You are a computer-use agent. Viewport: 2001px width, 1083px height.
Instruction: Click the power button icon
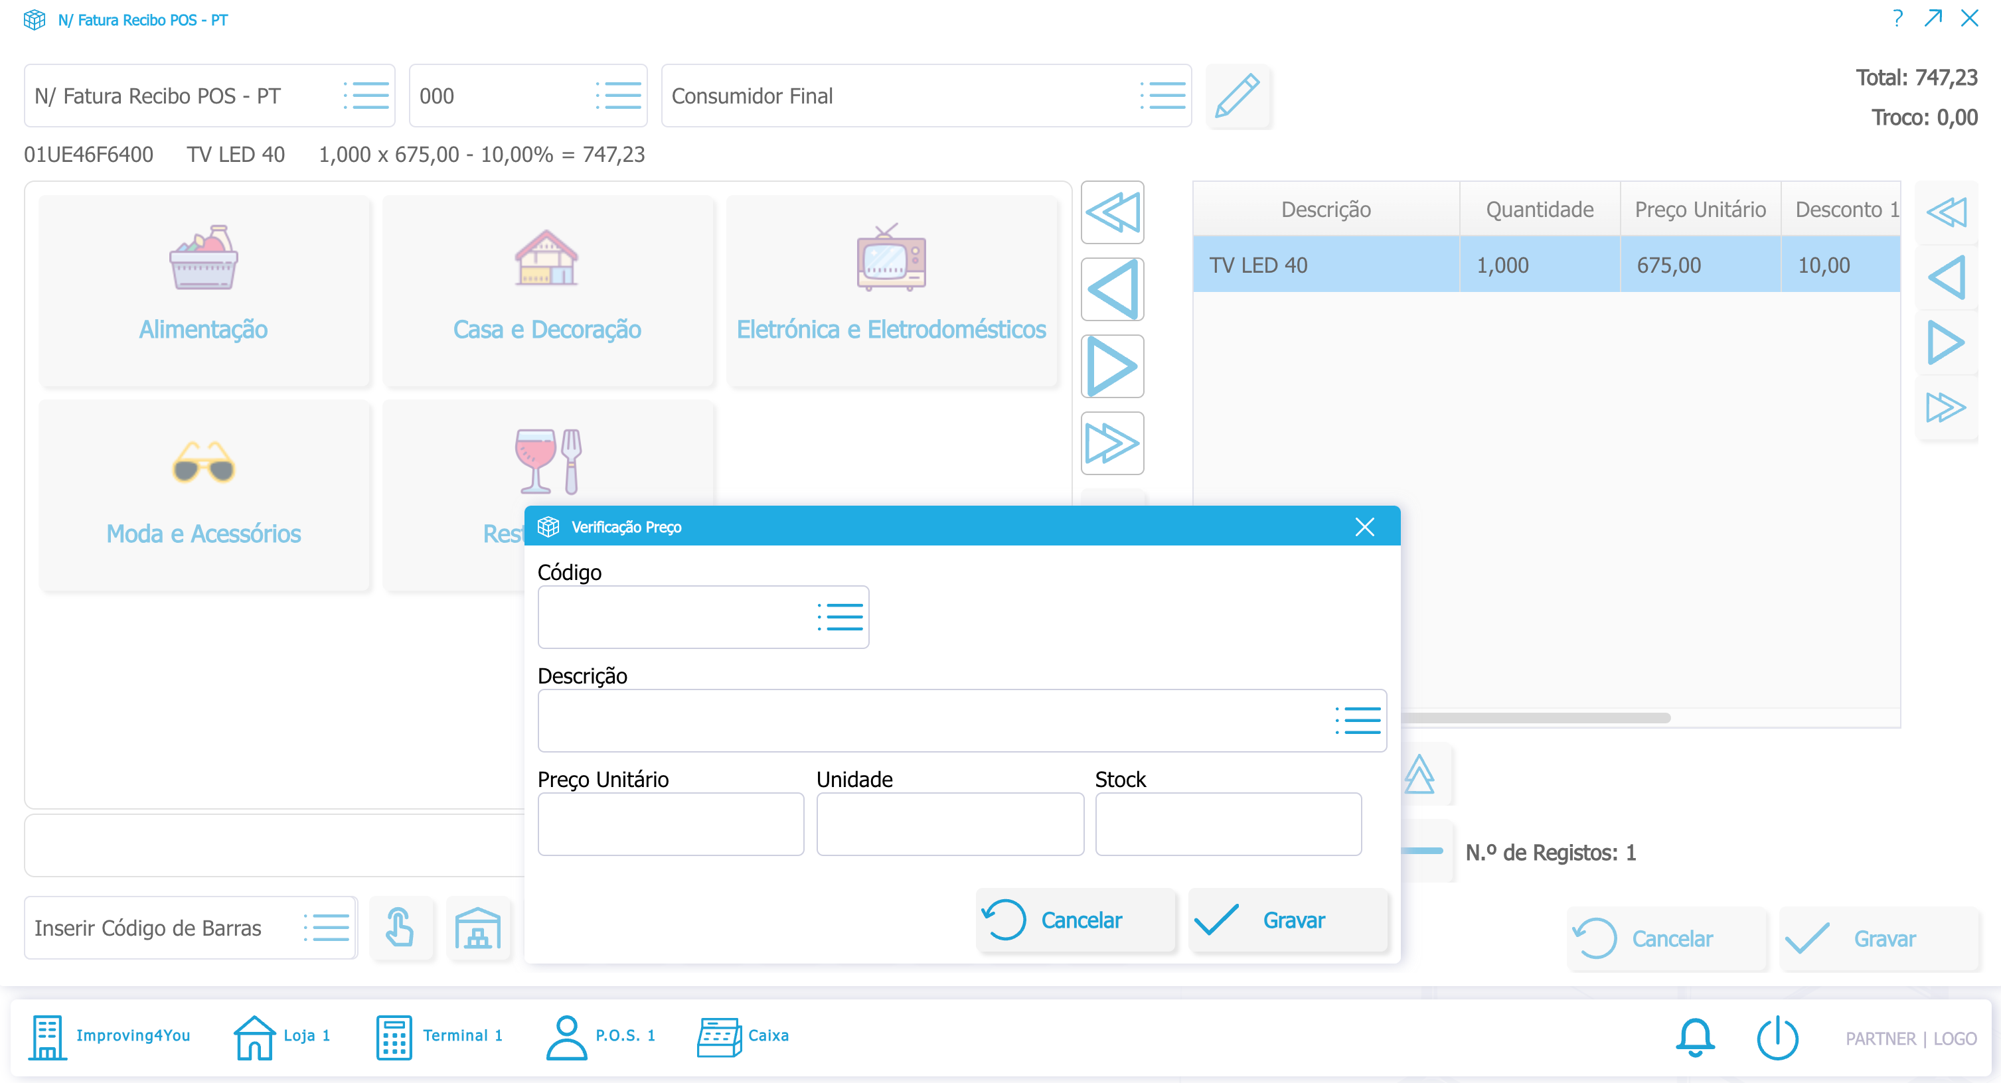click(x=1777, y=1037)
